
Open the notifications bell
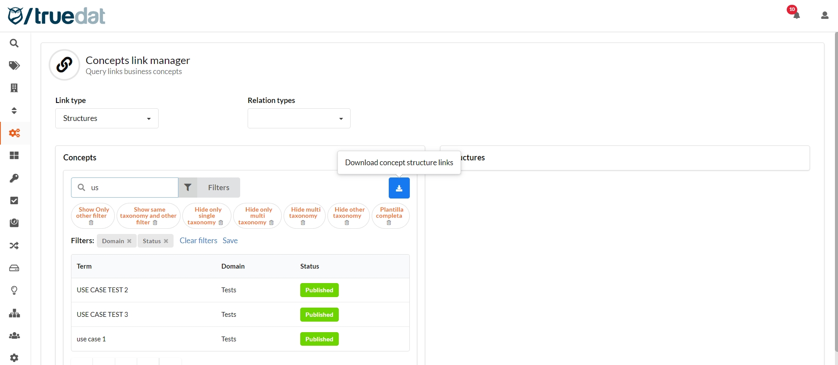pyautogui.click(x=796, y=15)
